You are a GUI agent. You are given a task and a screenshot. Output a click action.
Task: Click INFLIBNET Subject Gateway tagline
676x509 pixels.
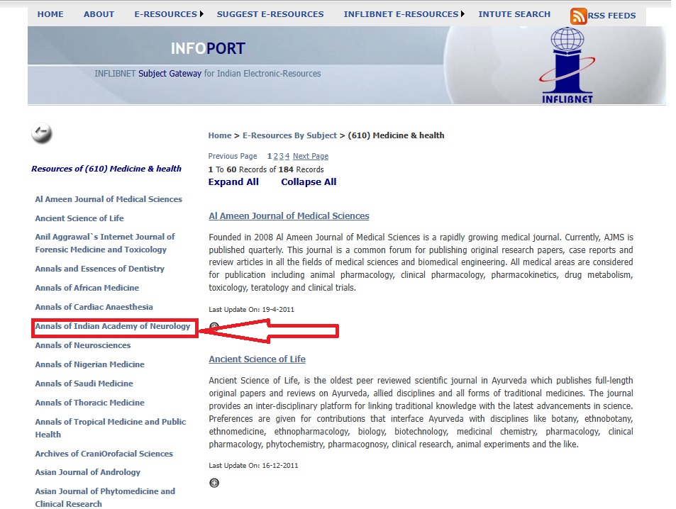pyautogui.click(x=207, y=74)
